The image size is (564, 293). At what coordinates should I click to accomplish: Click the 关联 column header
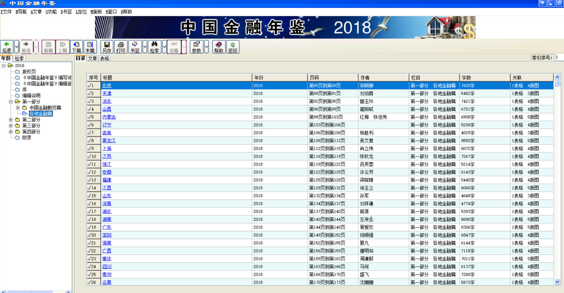(x=532, y=78)
